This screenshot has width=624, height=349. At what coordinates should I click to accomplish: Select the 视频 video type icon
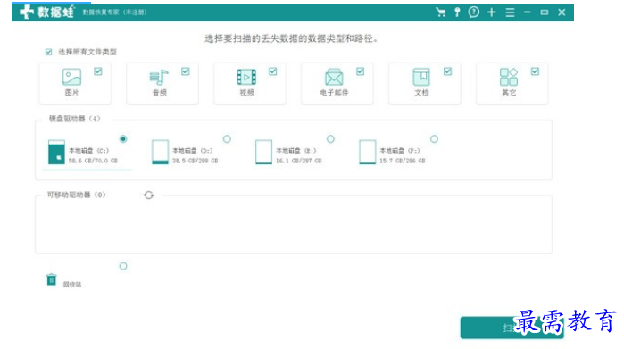pos(246,77)
